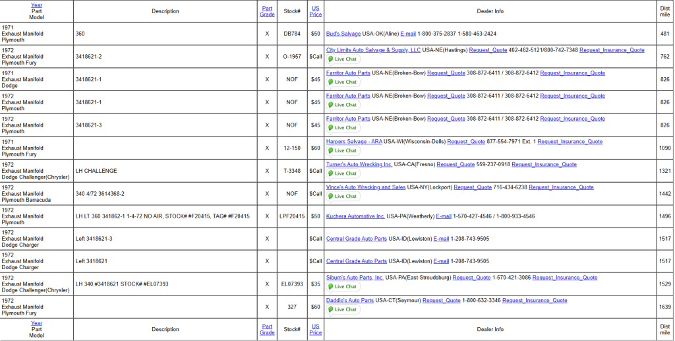
Task: Start Live Chat with Sibum's Auto Parts
Action: click(x=343, y=287)
